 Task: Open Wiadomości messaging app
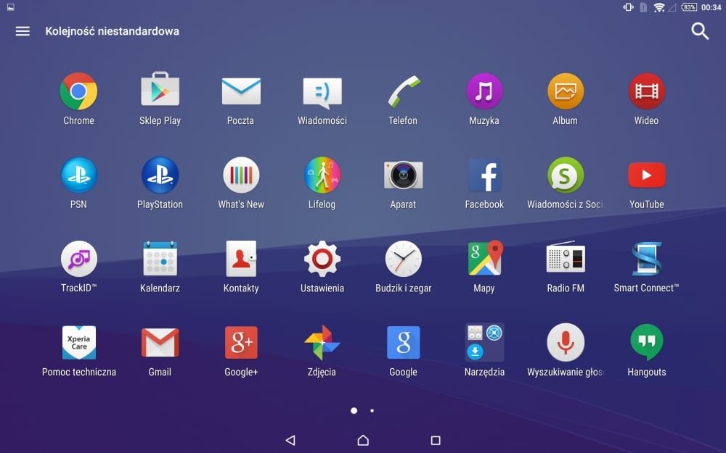click(322, 92)
